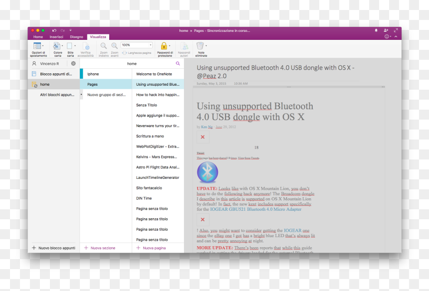Open the 'Kelvins - Mars Express...' page

[158, 157]
